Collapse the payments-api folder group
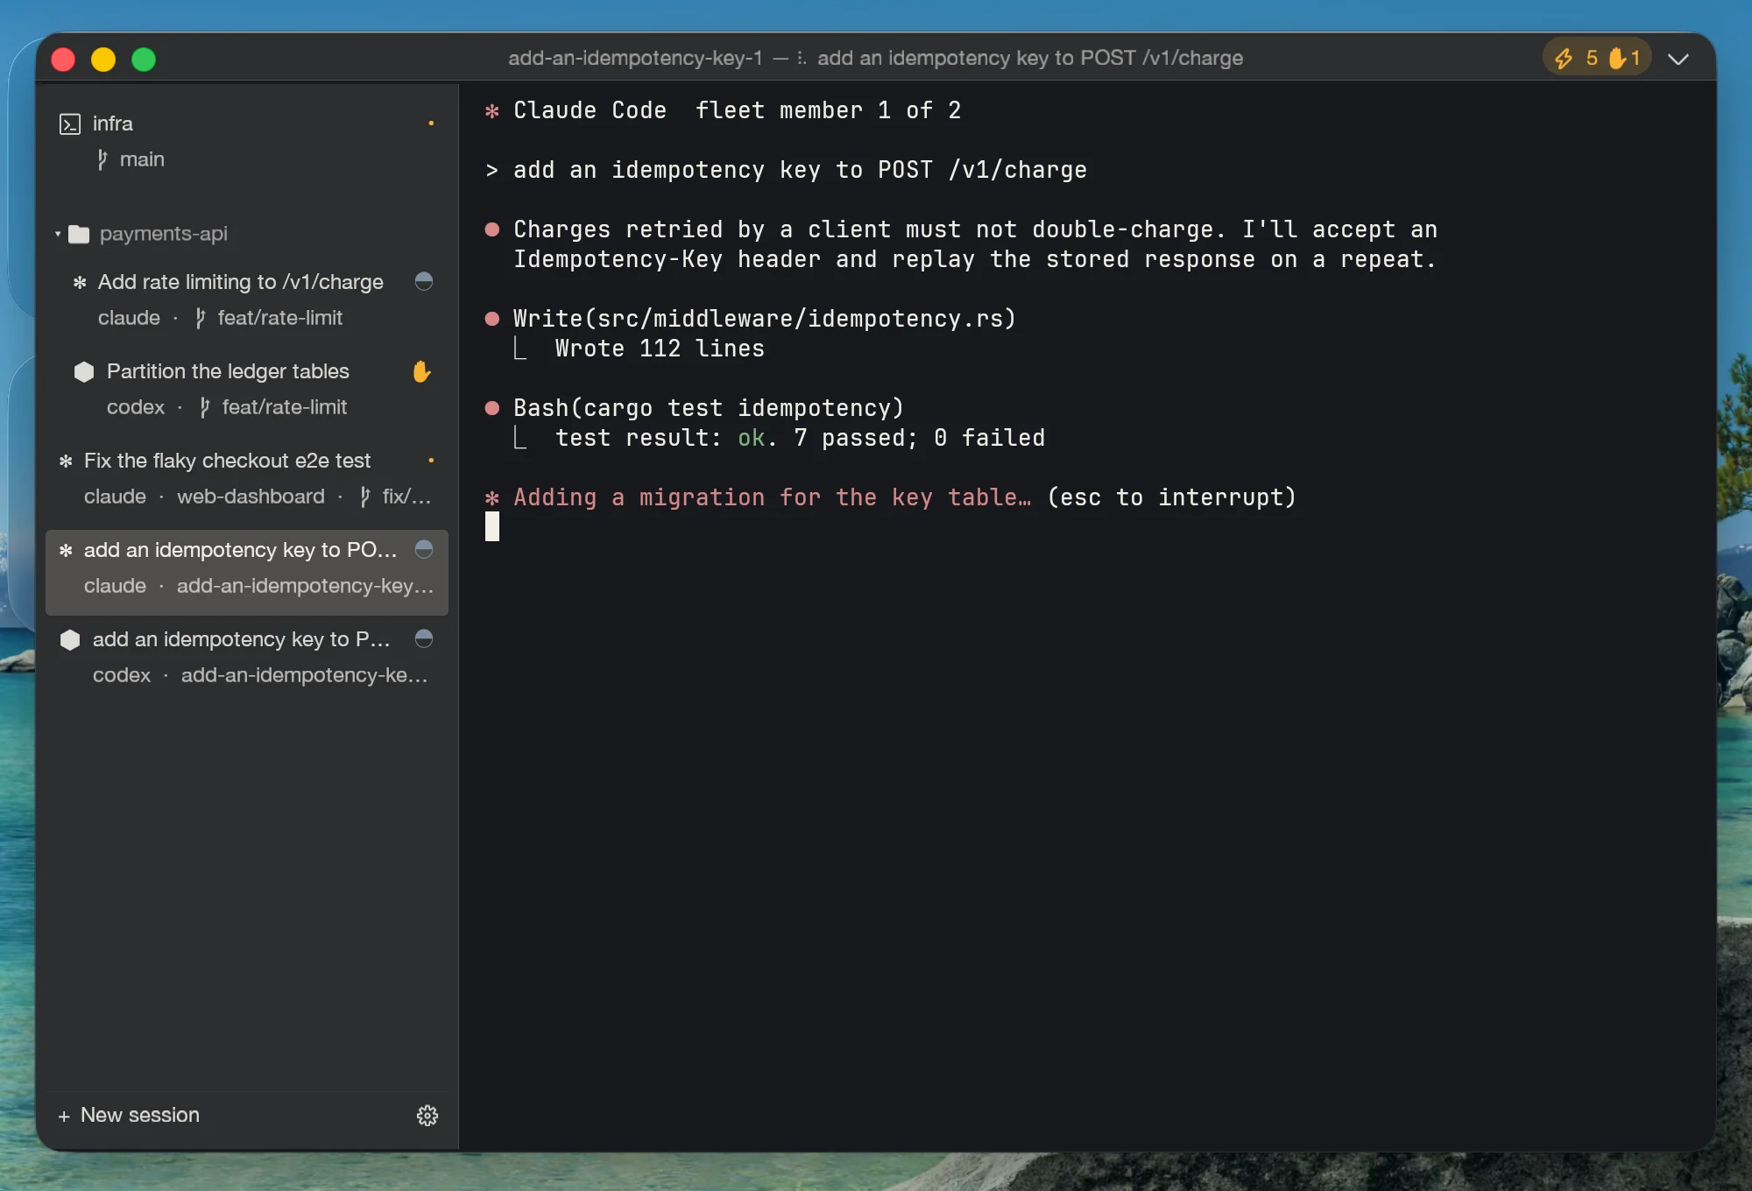 tap(58, 234)
